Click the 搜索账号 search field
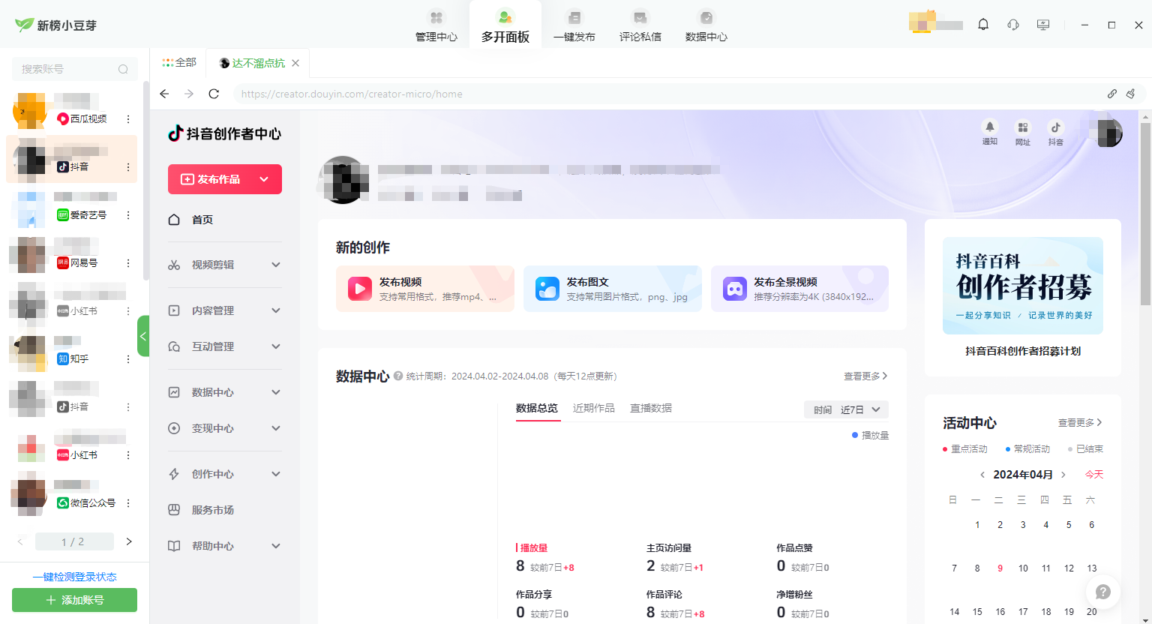Viewport: 1152px width, 624px height. 67,69
